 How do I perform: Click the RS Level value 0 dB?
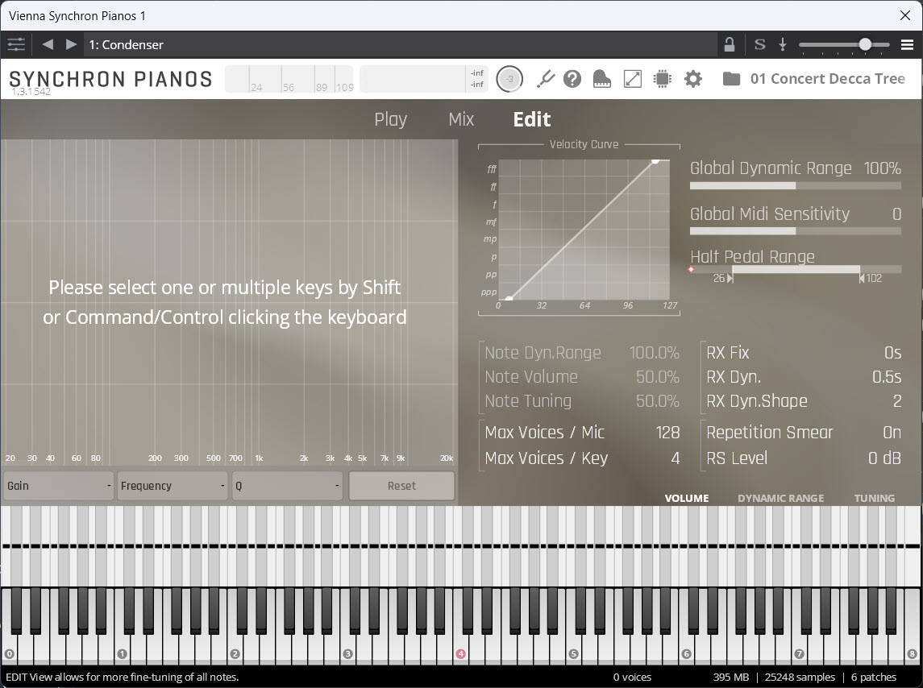(x=885, y=458)
